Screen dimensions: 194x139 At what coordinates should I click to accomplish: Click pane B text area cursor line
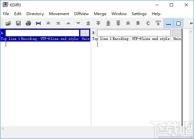[98, 44]
